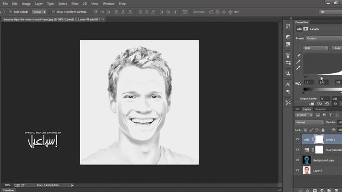This screenshot has height=192, width=342.
Task: Open the Image menu
Action: pos(26,4)
